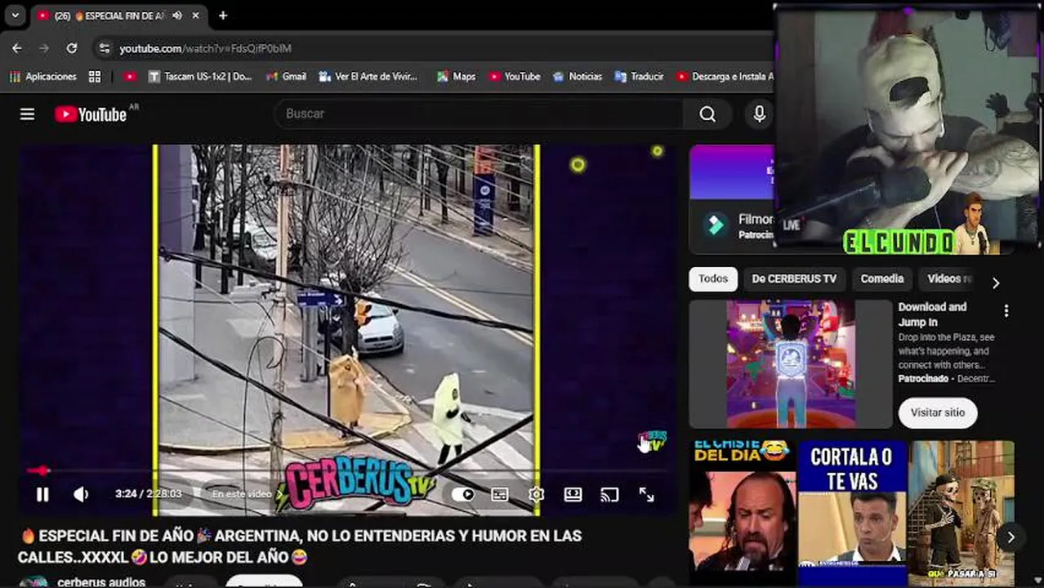
Task: Open the apps grid icon in bookmarks bar
Action: pos(95,77)
